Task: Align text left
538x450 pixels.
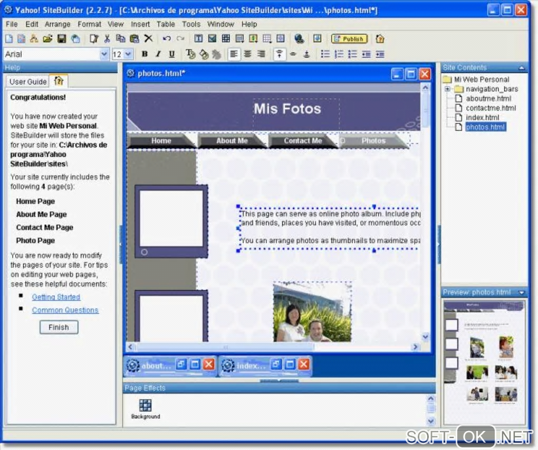Action: [x=234, y=54]
